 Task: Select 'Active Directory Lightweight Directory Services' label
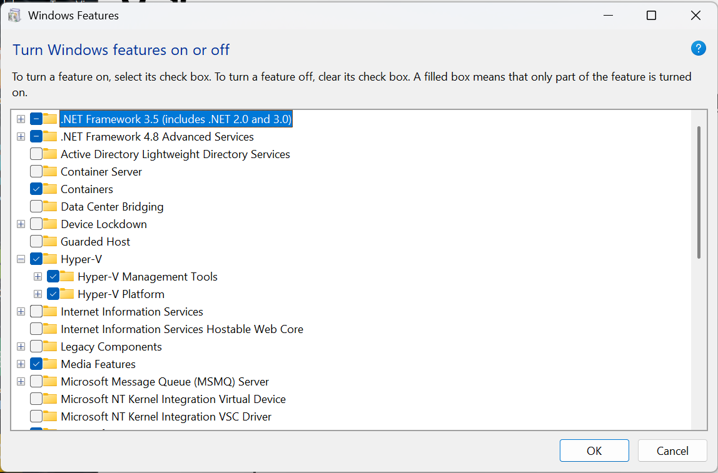(x=175, y=154)
